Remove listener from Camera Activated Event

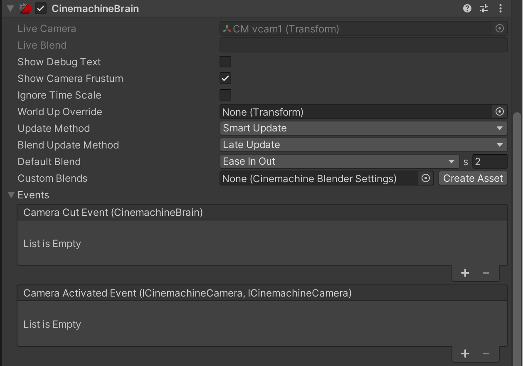point(486,354)
